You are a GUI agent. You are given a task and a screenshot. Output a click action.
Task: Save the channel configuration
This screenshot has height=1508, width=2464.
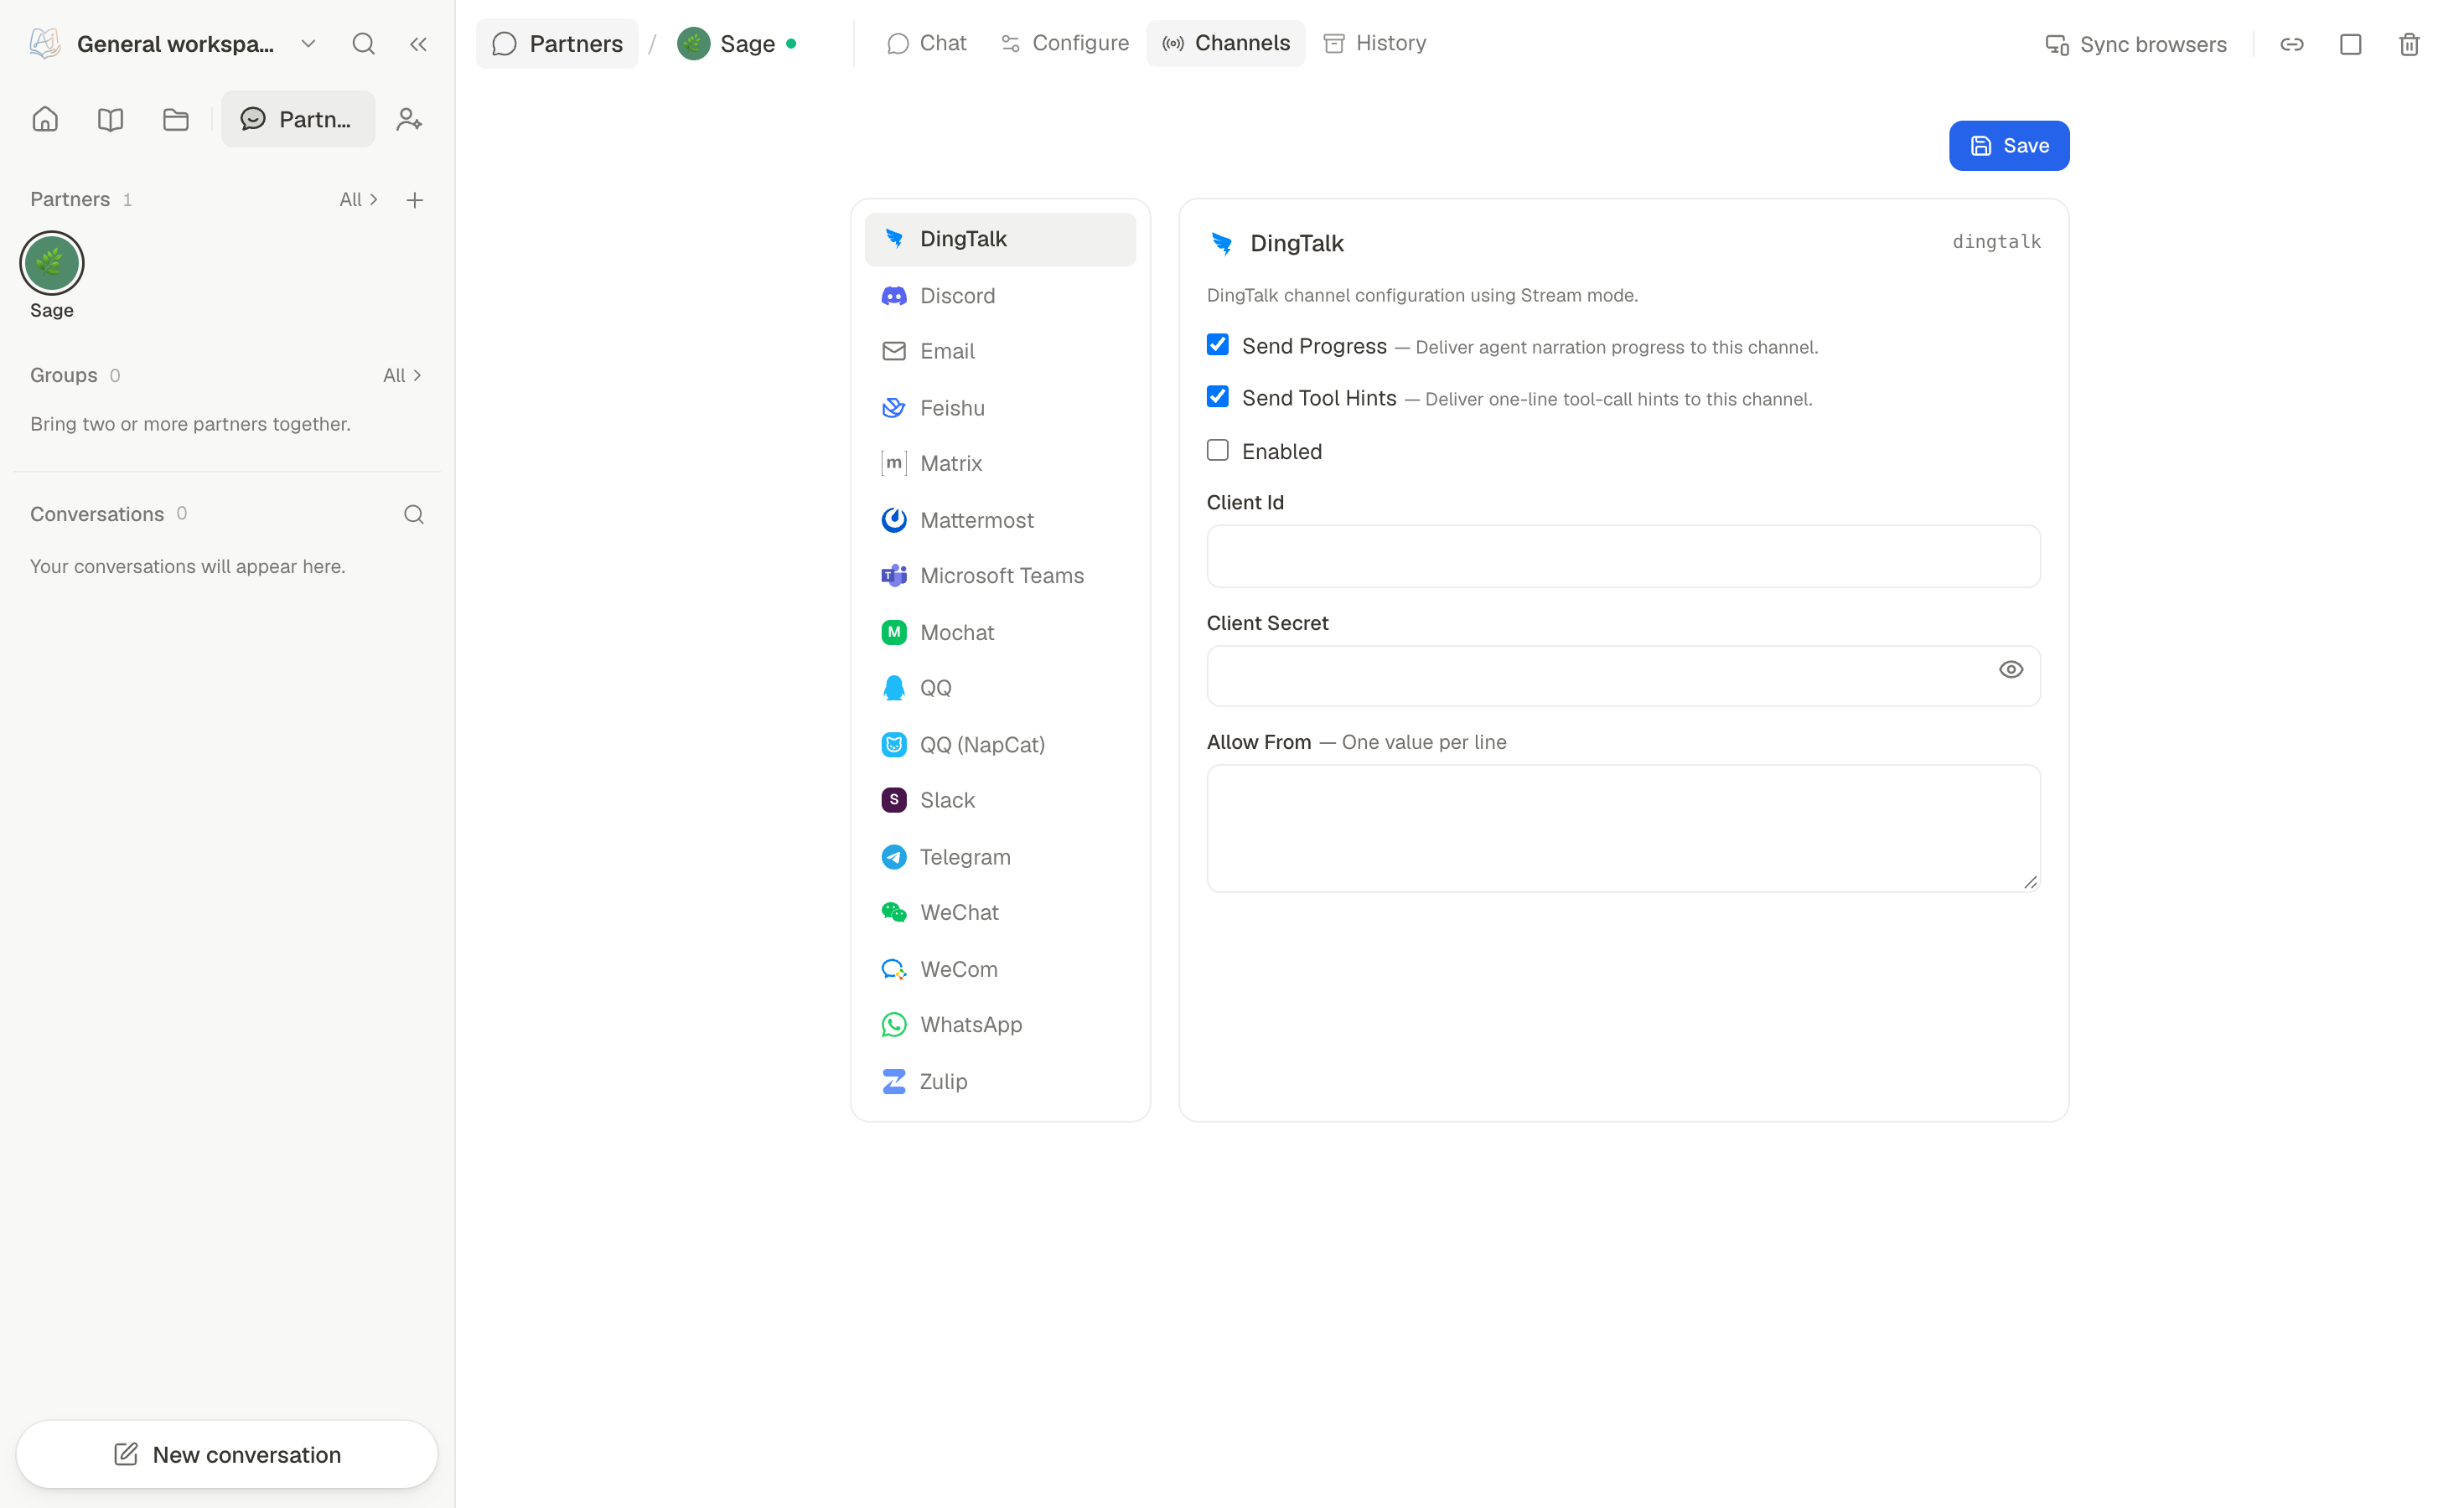2008,146
